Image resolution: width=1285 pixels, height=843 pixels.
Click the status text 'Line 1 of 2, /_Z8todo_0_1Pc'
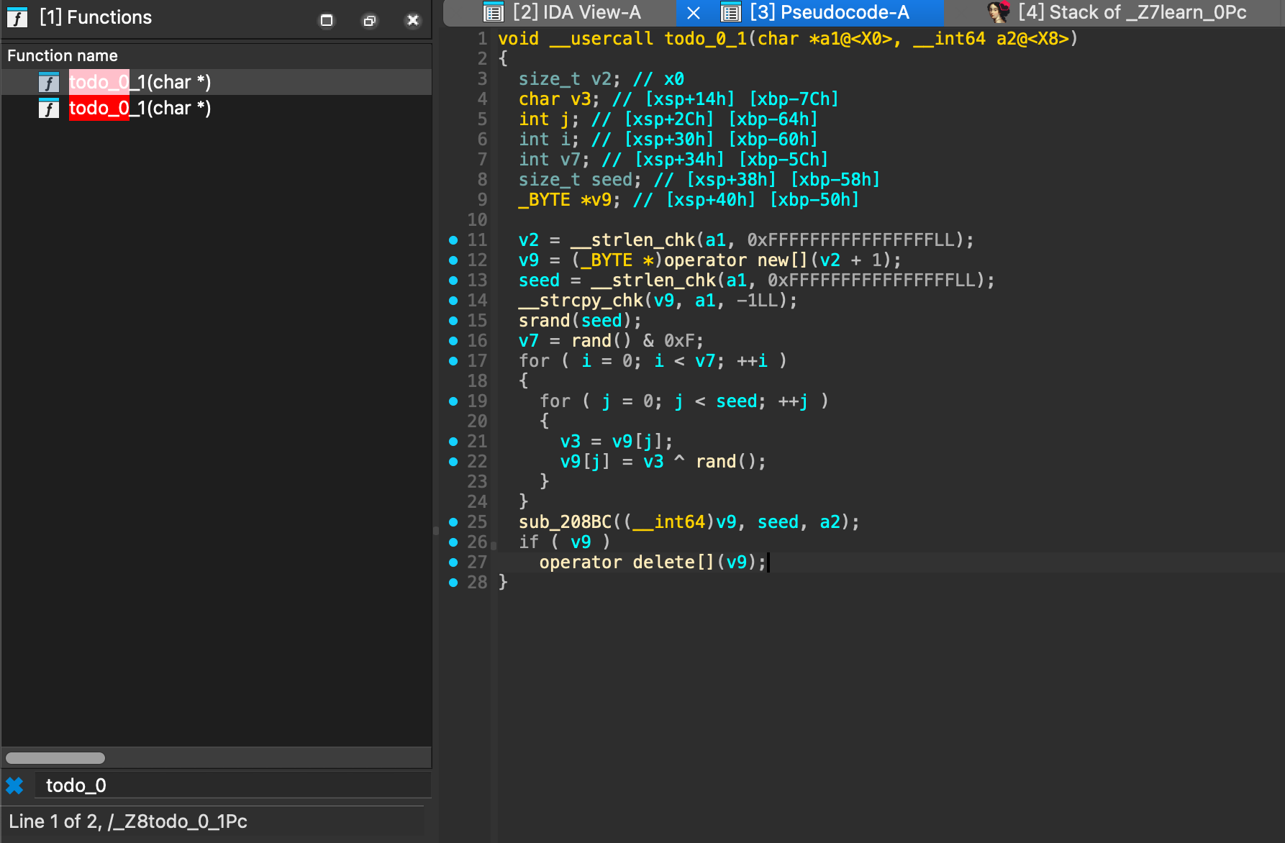[x=128, y=821]
